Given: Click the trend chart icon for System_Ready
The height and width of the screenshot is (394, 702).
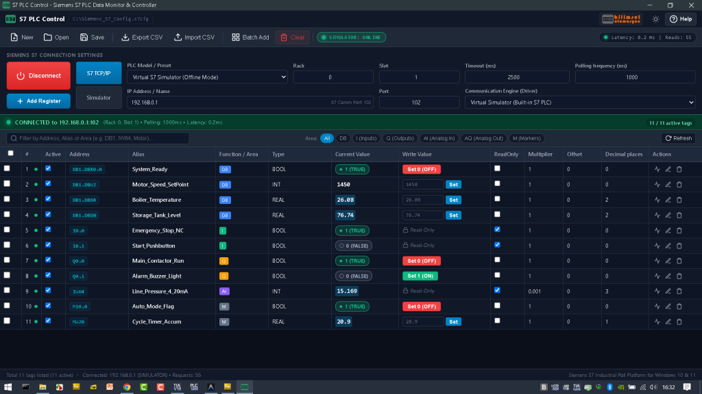Looking at the screenshot, I should coord(657,170).
